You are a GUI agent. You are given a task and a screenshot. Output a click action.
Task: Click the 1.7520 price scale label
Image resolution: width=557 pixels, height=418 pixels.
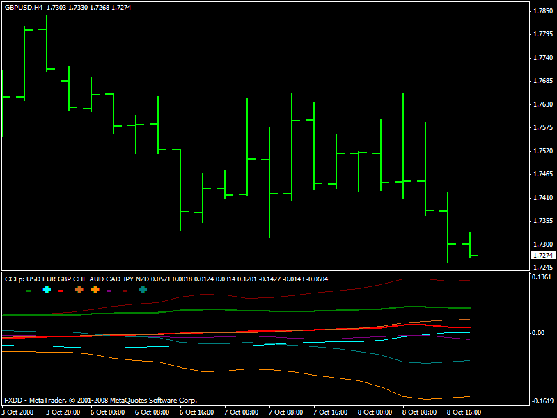pos(543,151)
